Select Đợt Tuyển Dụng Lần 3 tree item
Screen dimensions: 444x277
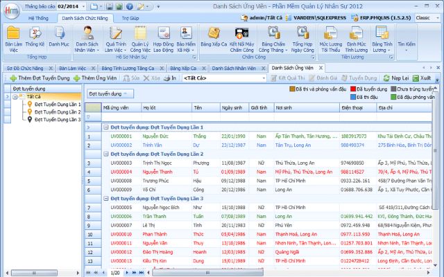point(58,120)
